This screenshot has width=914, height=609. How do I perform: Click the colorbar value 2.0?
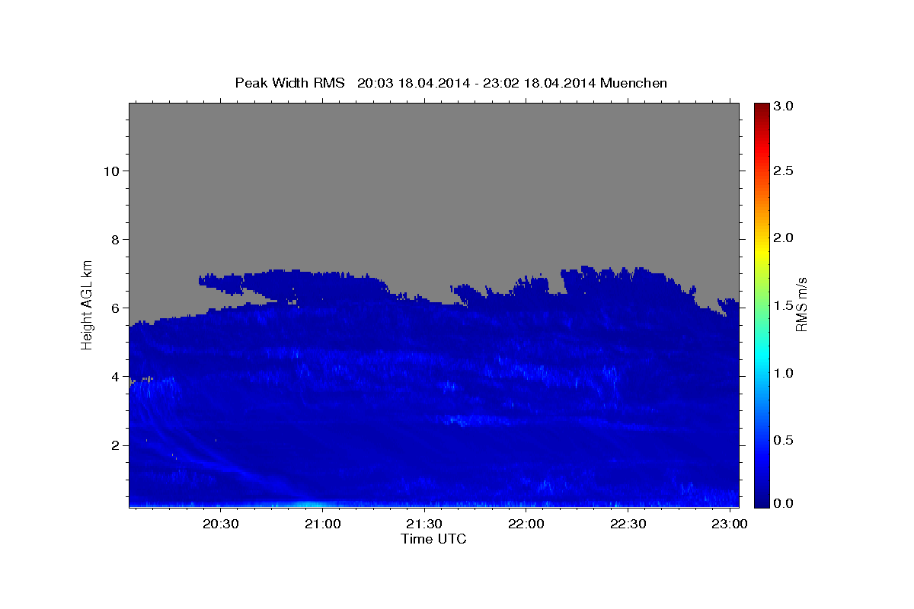coord(784,238)
